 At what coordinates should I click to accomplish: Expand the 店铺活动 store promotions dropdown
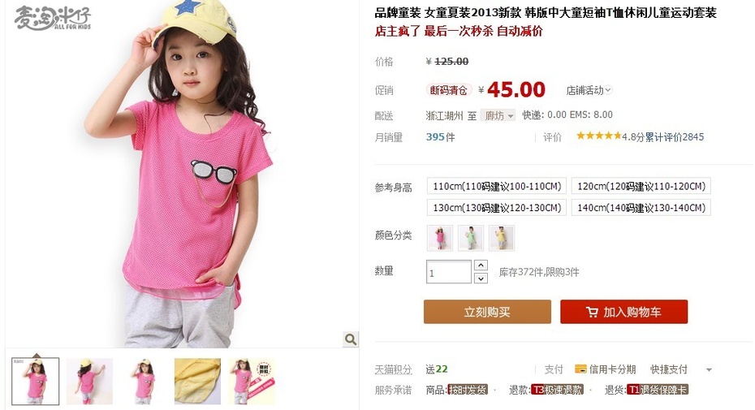click(x=589, y=90)
